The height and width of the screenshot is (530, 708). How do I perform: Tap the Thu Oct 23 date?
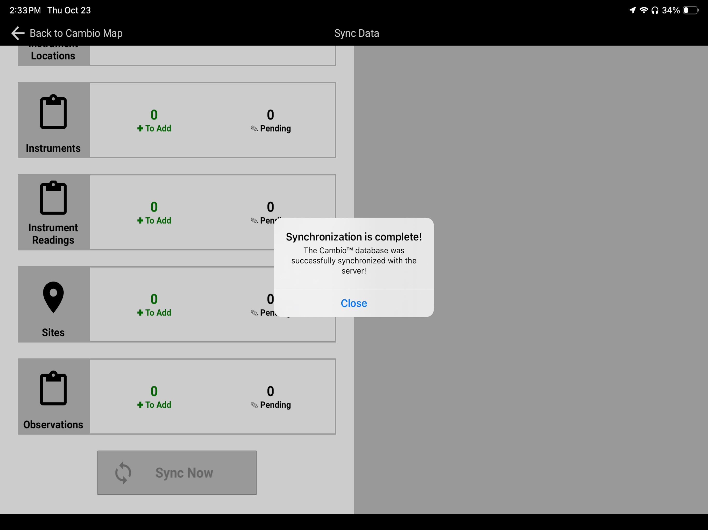69,10
